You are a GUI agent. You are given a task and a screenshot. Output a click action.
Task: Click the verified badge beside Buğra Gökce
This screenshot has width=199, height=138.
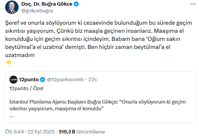pyautogui.click(x=77, y=4)
